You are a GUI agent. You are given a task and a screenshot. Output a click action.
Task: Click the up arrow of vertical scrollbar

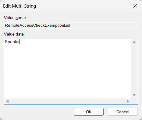coord(134,42)
